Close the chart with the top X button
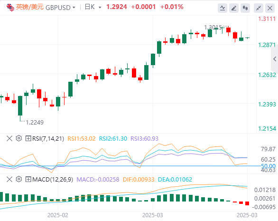 click(x=270, y=8)
